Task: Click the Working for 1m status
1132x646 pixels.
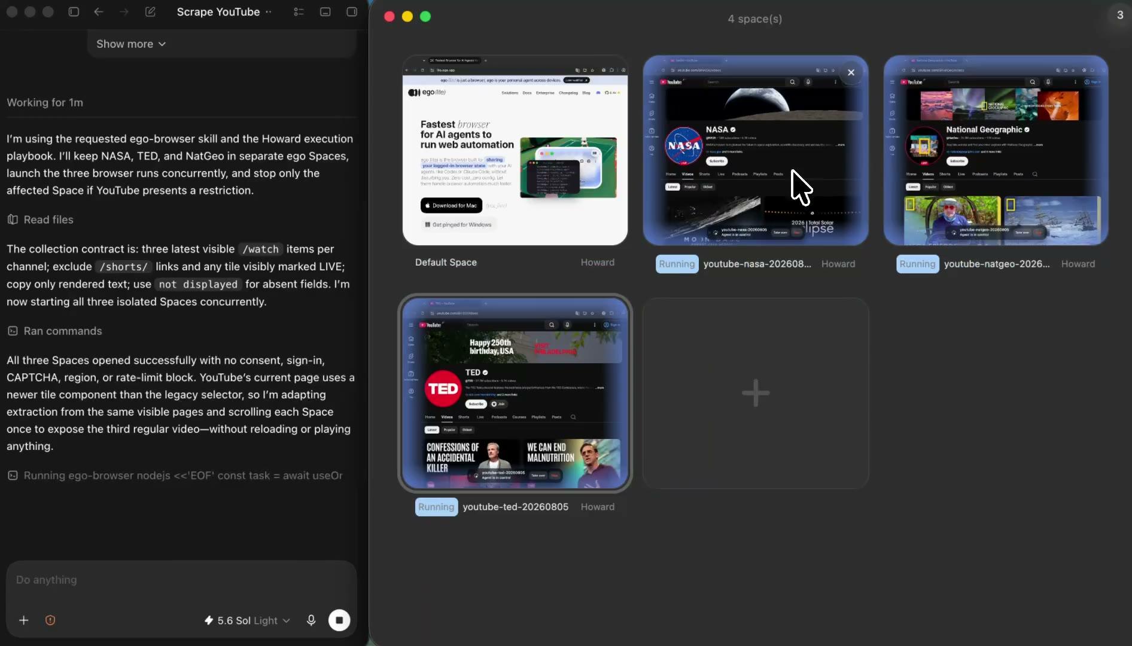Action: [45, 102]
